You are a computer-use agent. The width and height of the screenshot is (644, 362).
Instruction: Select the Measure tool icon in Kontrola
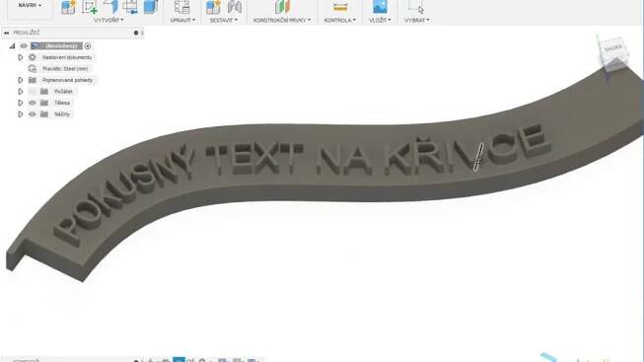[x=340, y=7]
